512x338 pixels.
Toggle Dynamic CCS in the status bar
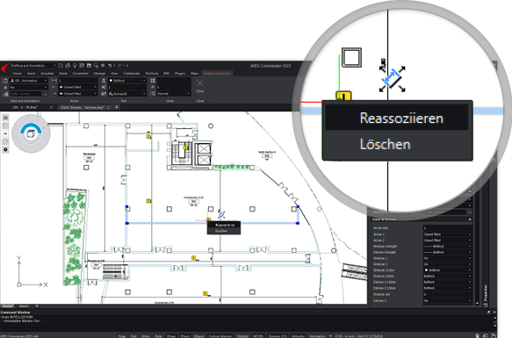tap(278, 335)
